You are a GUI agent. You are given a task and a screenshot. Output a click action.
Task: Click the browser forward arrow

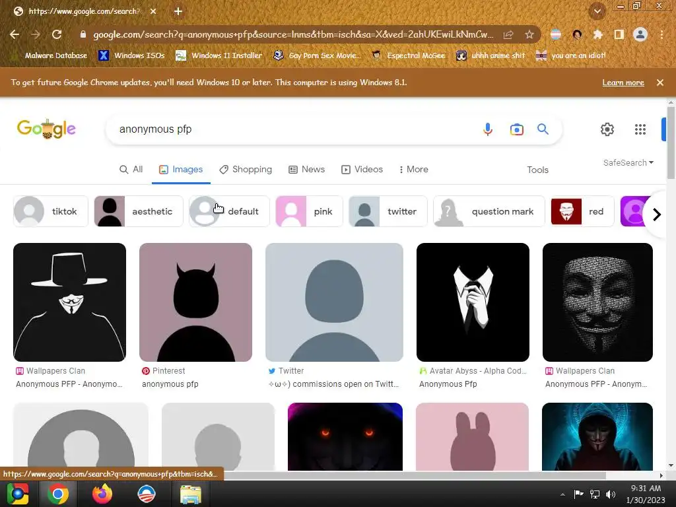(36, 34)
